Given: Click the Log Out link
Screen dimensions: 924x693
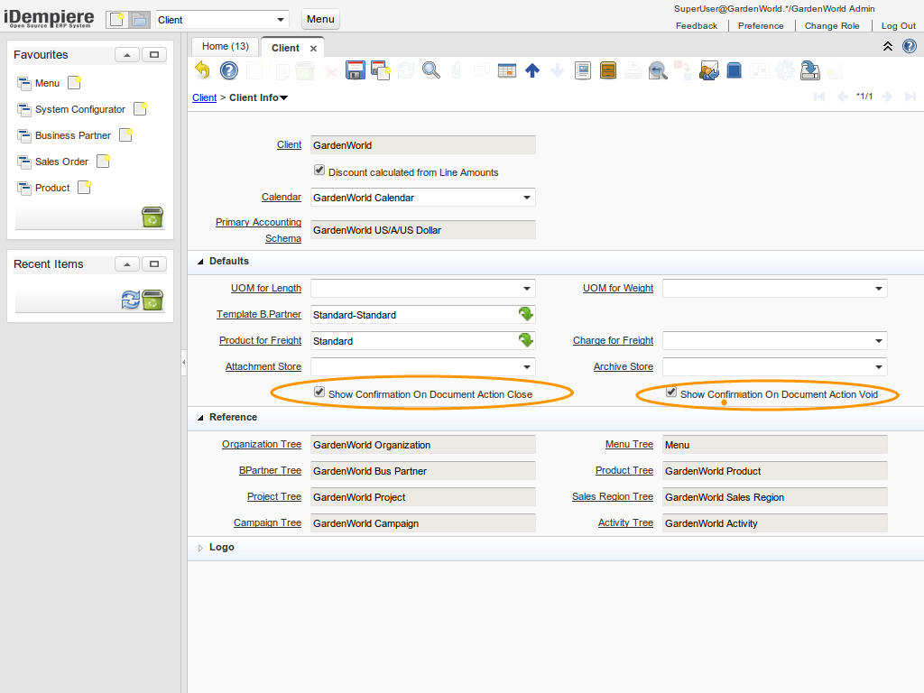Looking at the screenshot, I should tap(898, 26).
